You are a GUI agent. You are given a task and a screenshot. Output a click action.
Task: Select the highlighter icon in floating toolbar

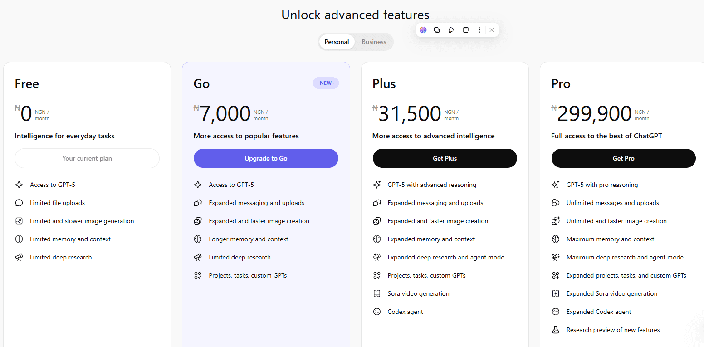click(451, 30)
